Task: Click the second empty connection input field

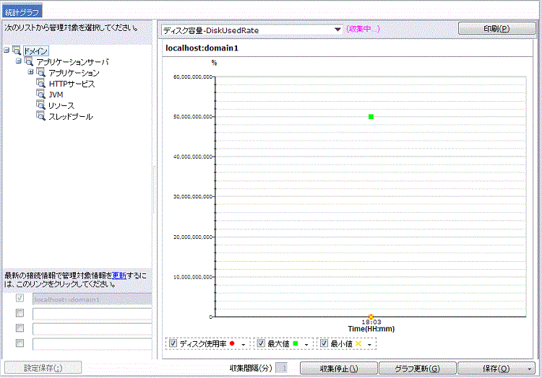Action: click(92, 329)
